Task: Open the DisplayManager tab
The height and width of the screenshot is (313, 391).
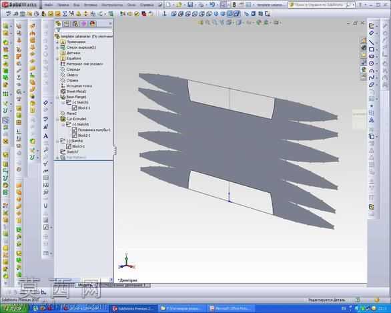Action: [93, 24]
